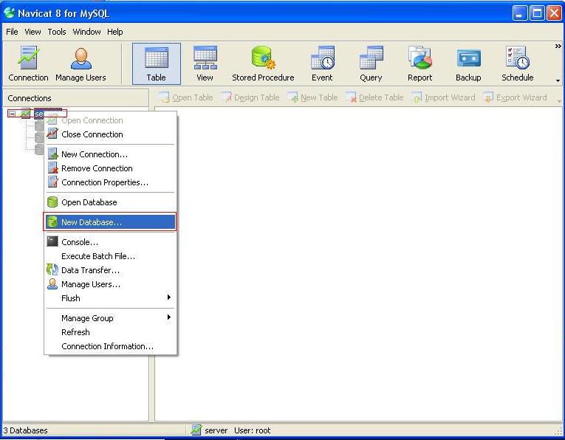
Task: Select the Table toolbar icon
Action: 157,64
